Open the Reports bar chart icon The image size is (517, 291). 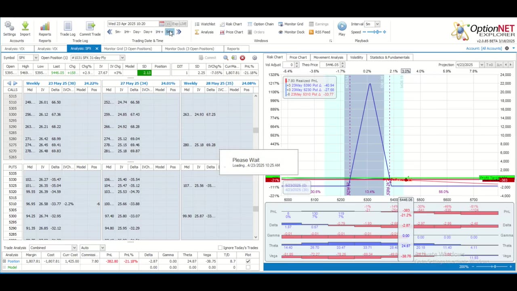[45, 27]
